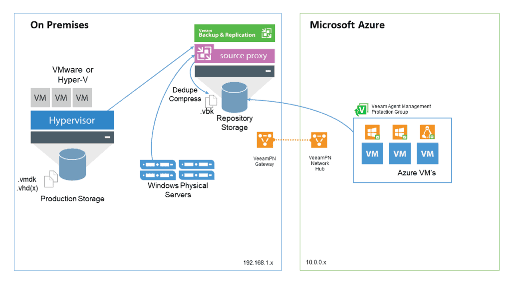Select the "VeeamPN Network Hub" caption

click(x=320, y=163)
